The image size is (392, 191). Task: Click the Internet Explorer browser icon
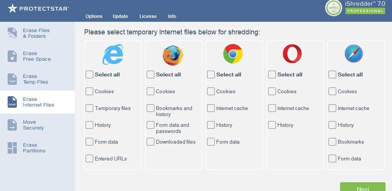point(113,54)
